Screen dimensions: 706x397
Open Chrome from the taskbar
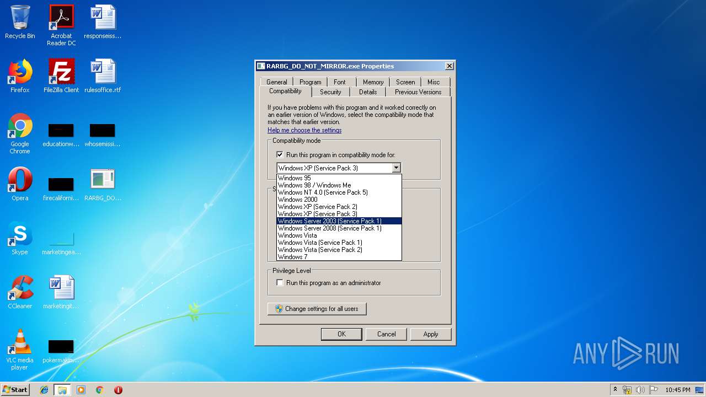click(x=100, y=390)
